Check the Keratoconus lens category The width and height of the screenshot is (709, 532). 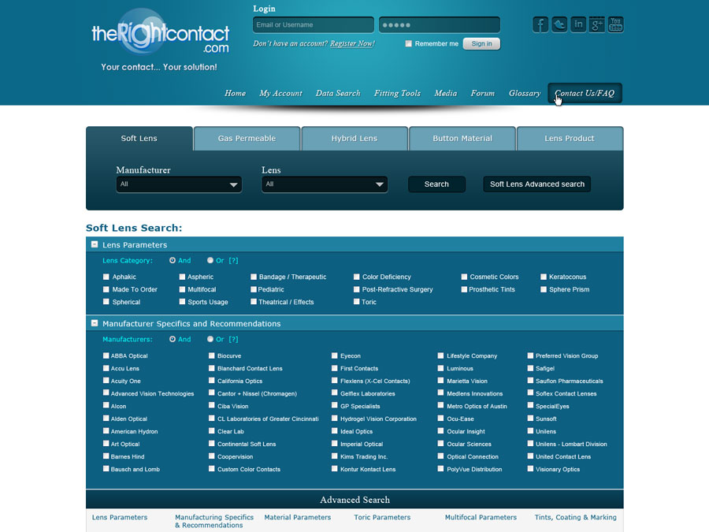click(x=544, y=277)
